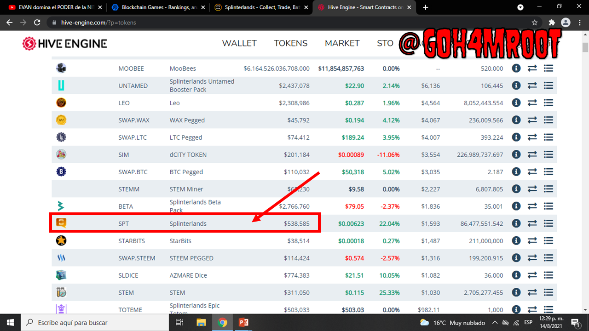Image resolution: width=589 pixels, height=331 pixels.
Task: Click the $189.24 LTC price
Action: click(353, 137)
